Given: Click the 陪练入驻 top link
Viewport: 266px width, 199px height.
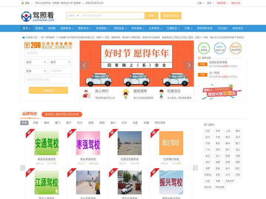Looking at the screenshot, I should [236, 3].
